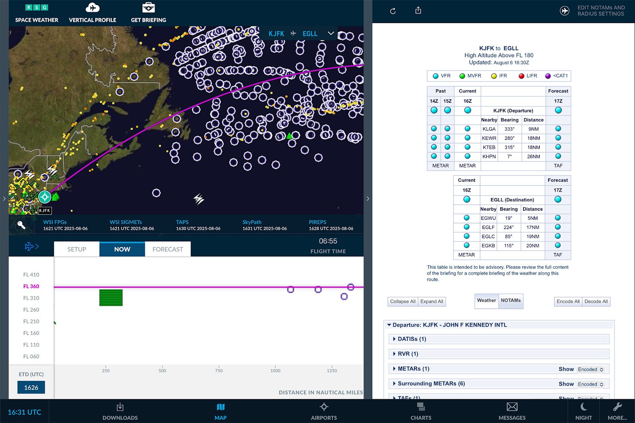Refresh the briefing with the reload icon
635x423 pixels.
(393, 11)
